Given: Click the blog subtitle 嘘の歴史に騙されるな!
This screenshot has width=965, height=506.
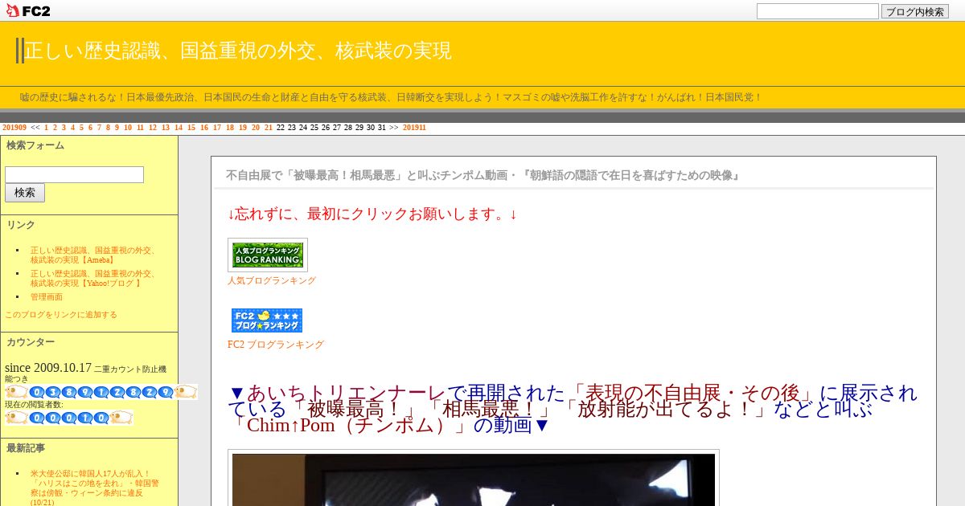Looking at the screenshot, I should pos(391,97).
